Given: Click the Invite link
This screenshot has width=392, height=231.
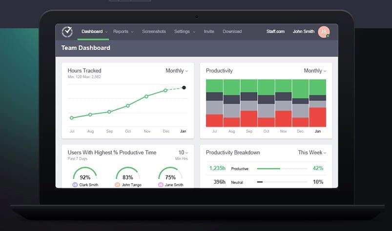Looking at the screenshot, I should [209, 32].
